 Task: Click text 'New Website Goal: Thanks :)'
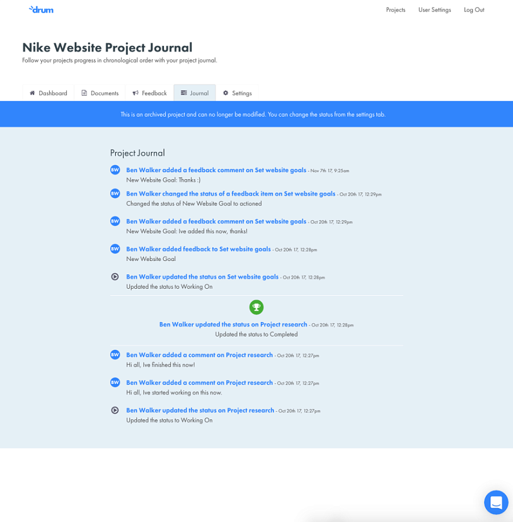click(163, 180)
